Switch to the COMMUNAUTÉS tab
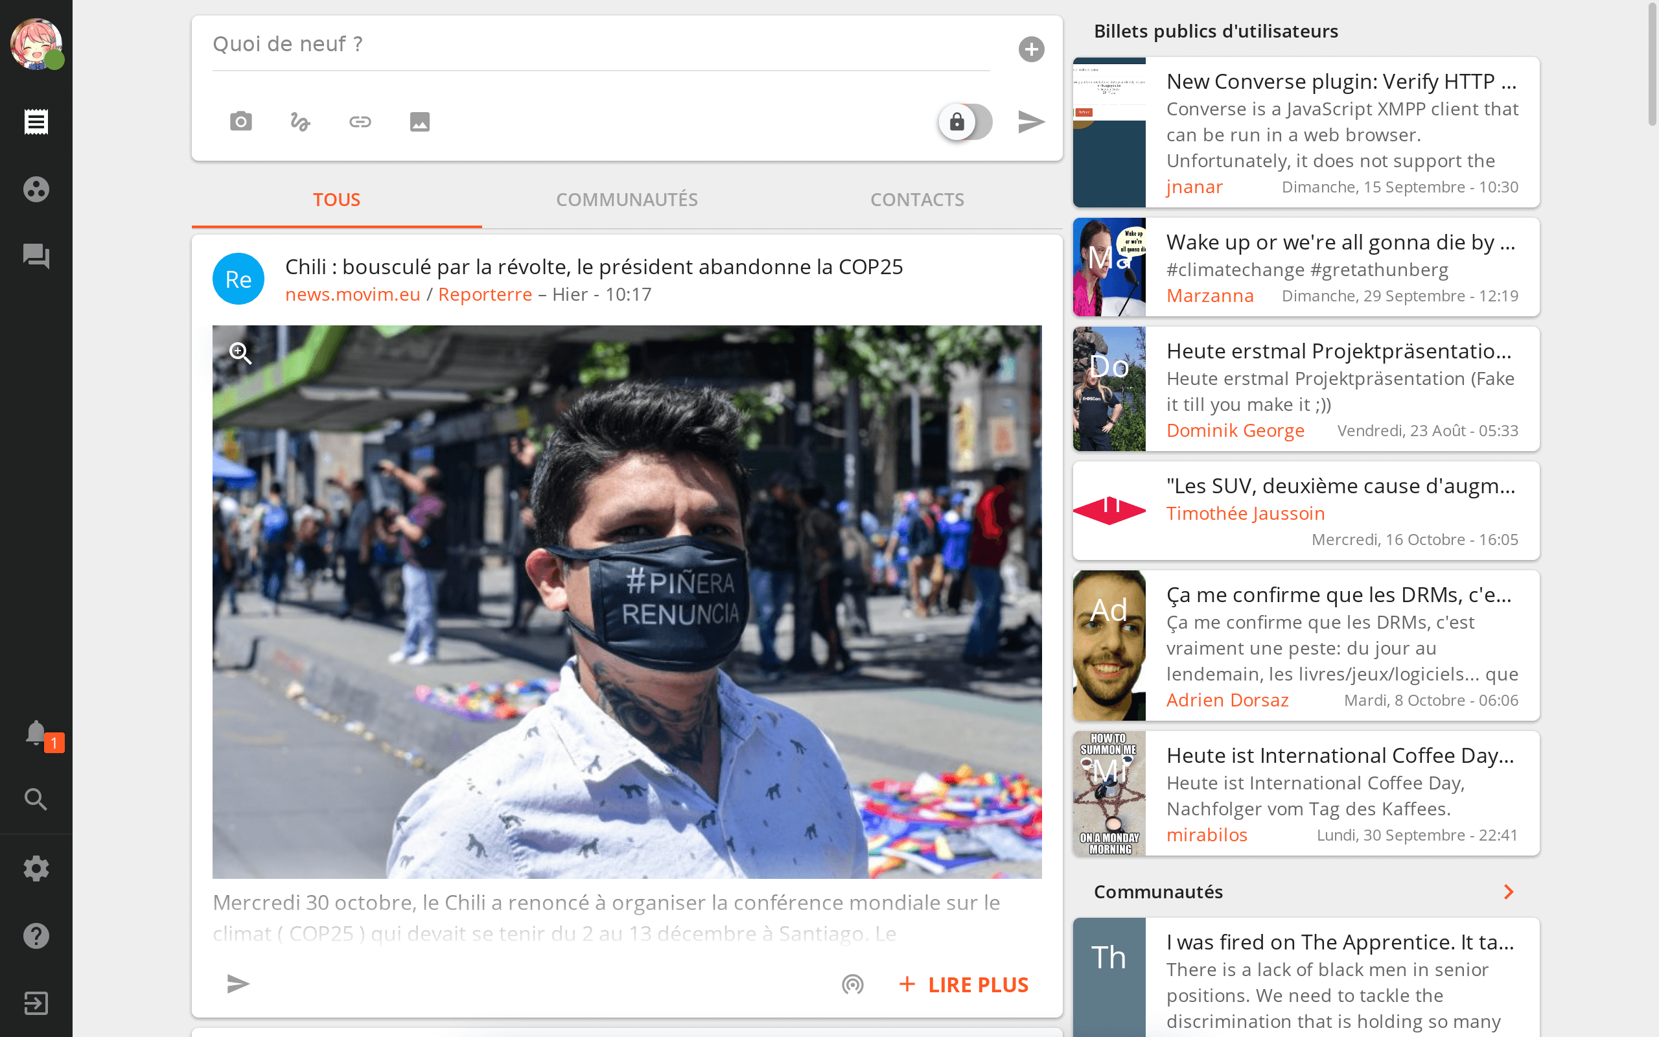 coord(627,200)
